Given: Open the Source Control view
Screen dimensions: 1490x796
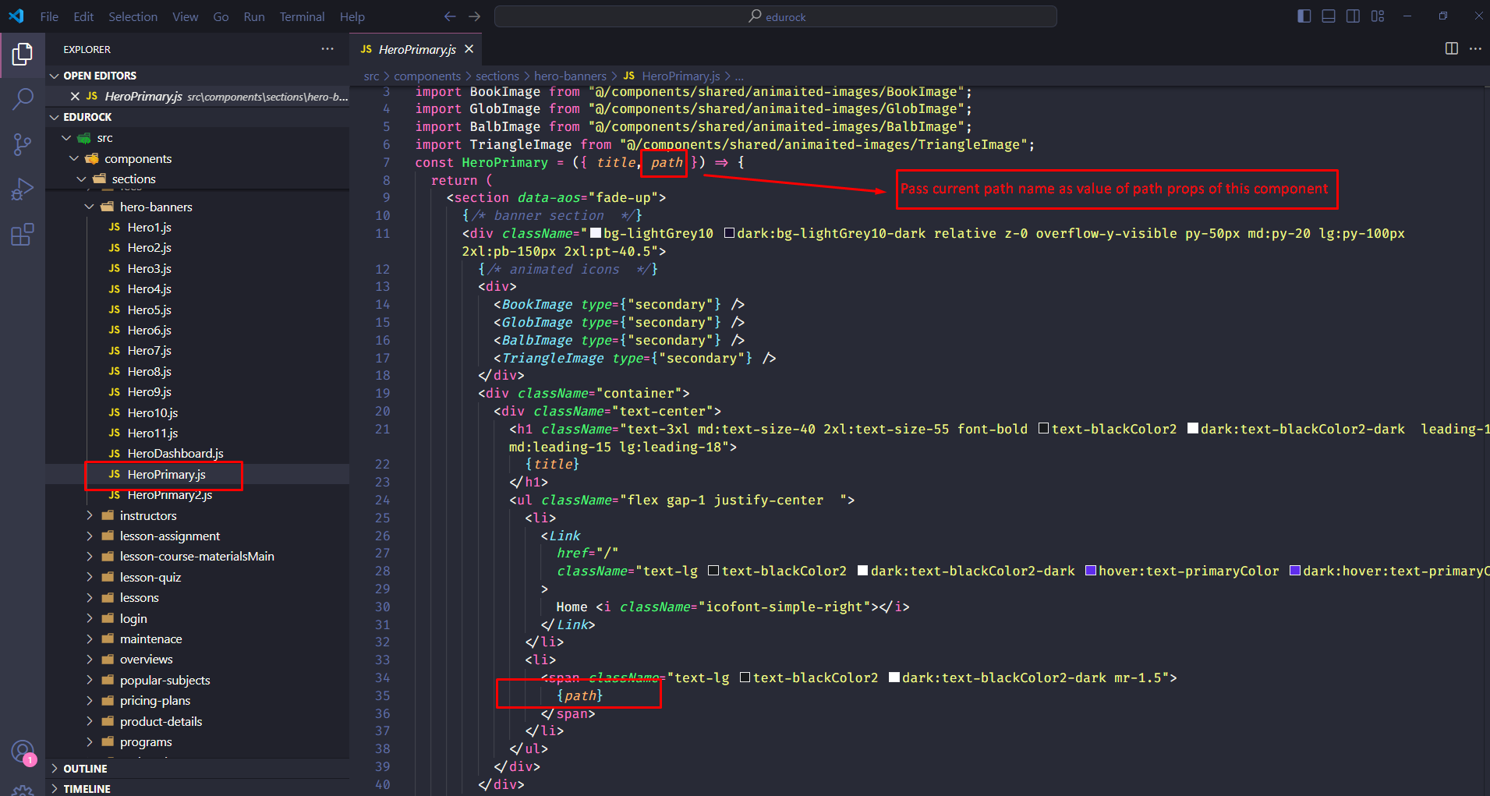Looking at the screenshot, I should [23, 144].
